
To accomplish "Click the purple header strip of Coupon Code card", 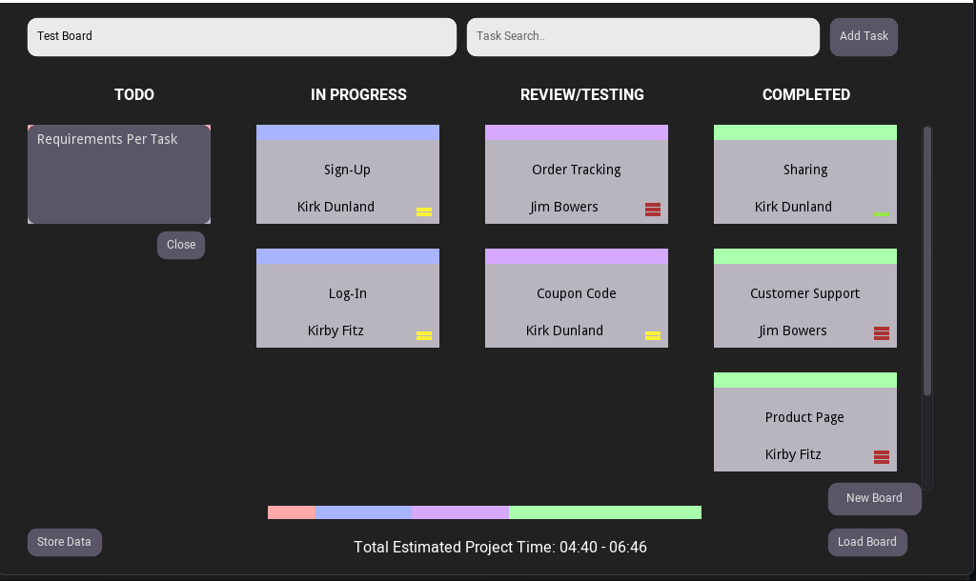I will pos(577,256).
